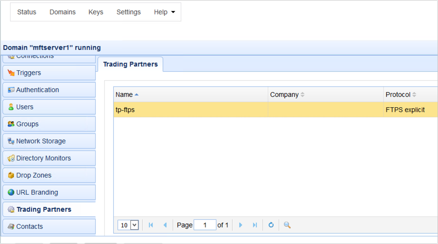The height and width of the screenshot is (244, 438).
Task: Click the Authentication ID card icon
Action: pos(11,90)
